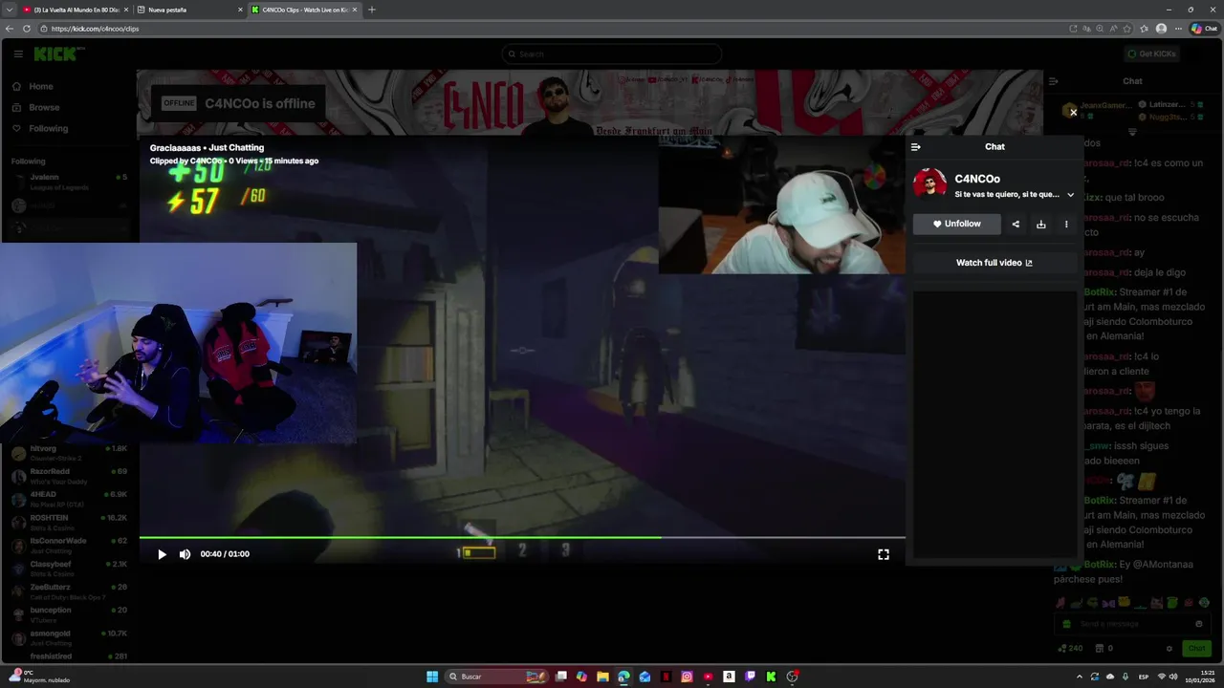Go to Kick homepage logo
1224x688 pixels.
[59, 54]
